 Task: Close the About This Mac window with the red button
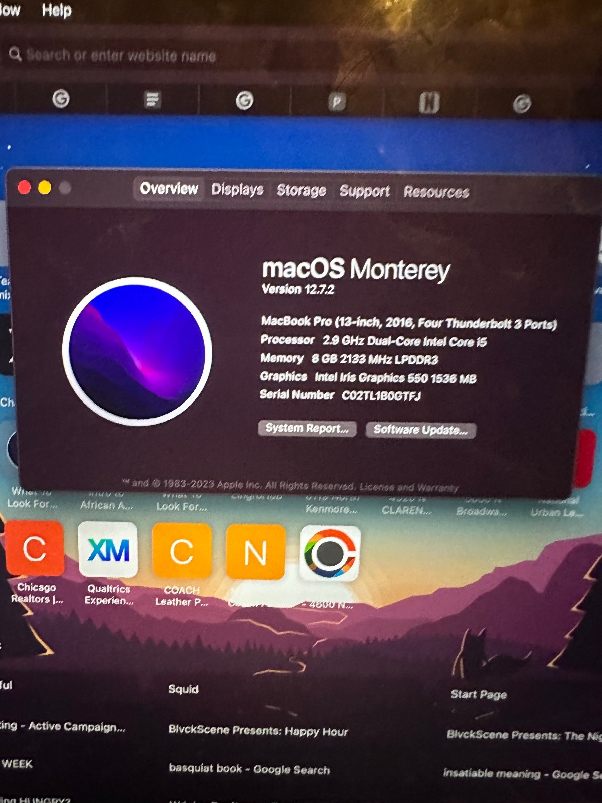(24, 187)
